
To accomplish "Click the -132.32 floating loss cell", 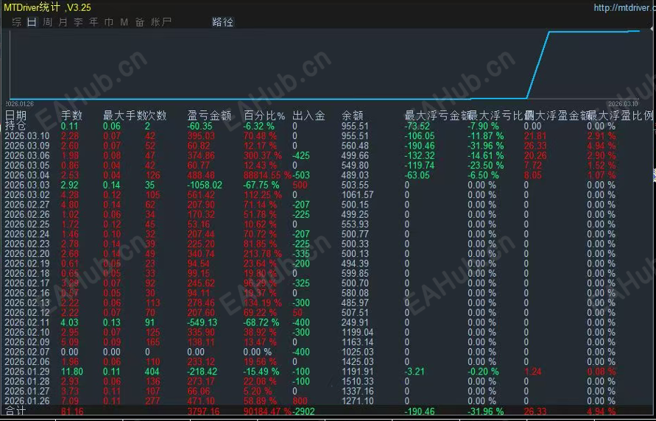I will point(420,155).
